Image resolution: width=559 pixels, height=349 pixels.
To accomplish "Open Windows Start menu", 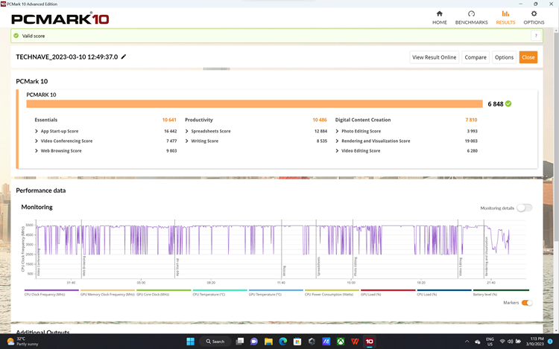I will click(x=190, y=342).
